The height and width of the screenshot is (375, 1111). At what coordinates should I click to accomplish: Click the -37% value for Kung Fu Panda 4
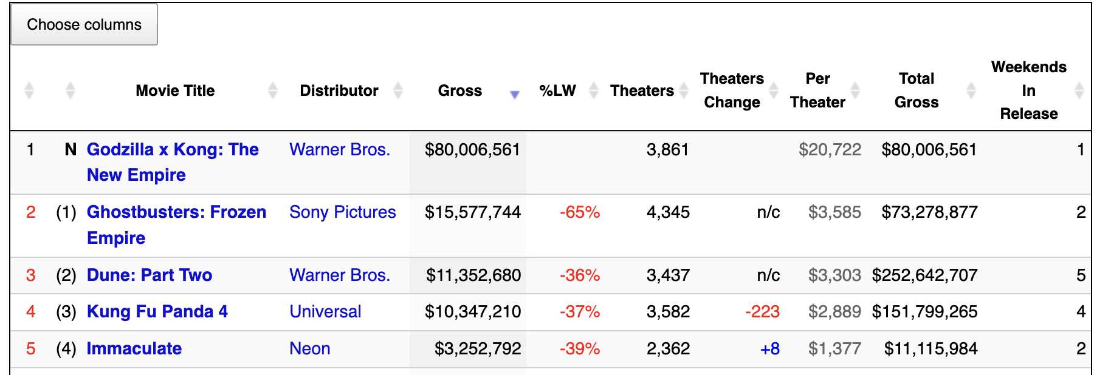tap(580, 311)
